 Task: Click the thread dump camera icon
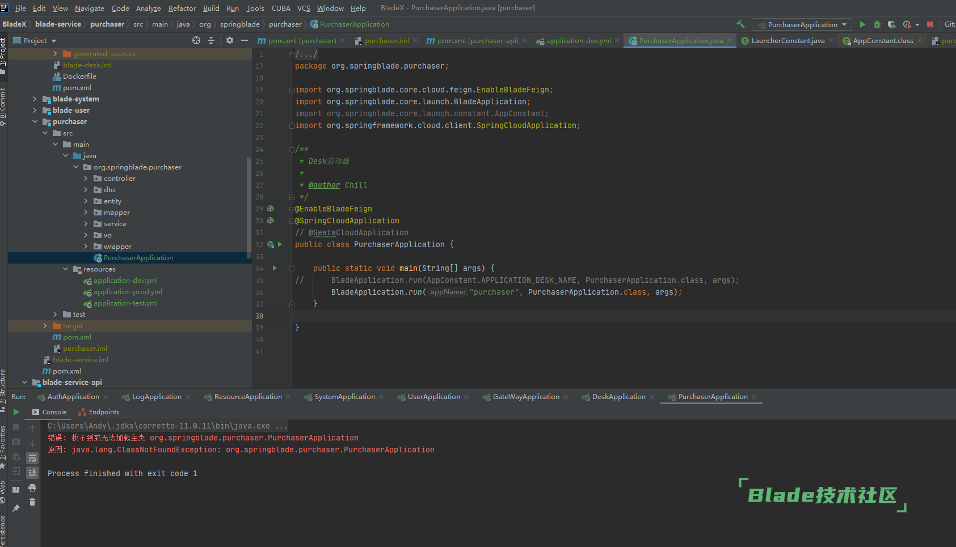[x=16, y=442]
